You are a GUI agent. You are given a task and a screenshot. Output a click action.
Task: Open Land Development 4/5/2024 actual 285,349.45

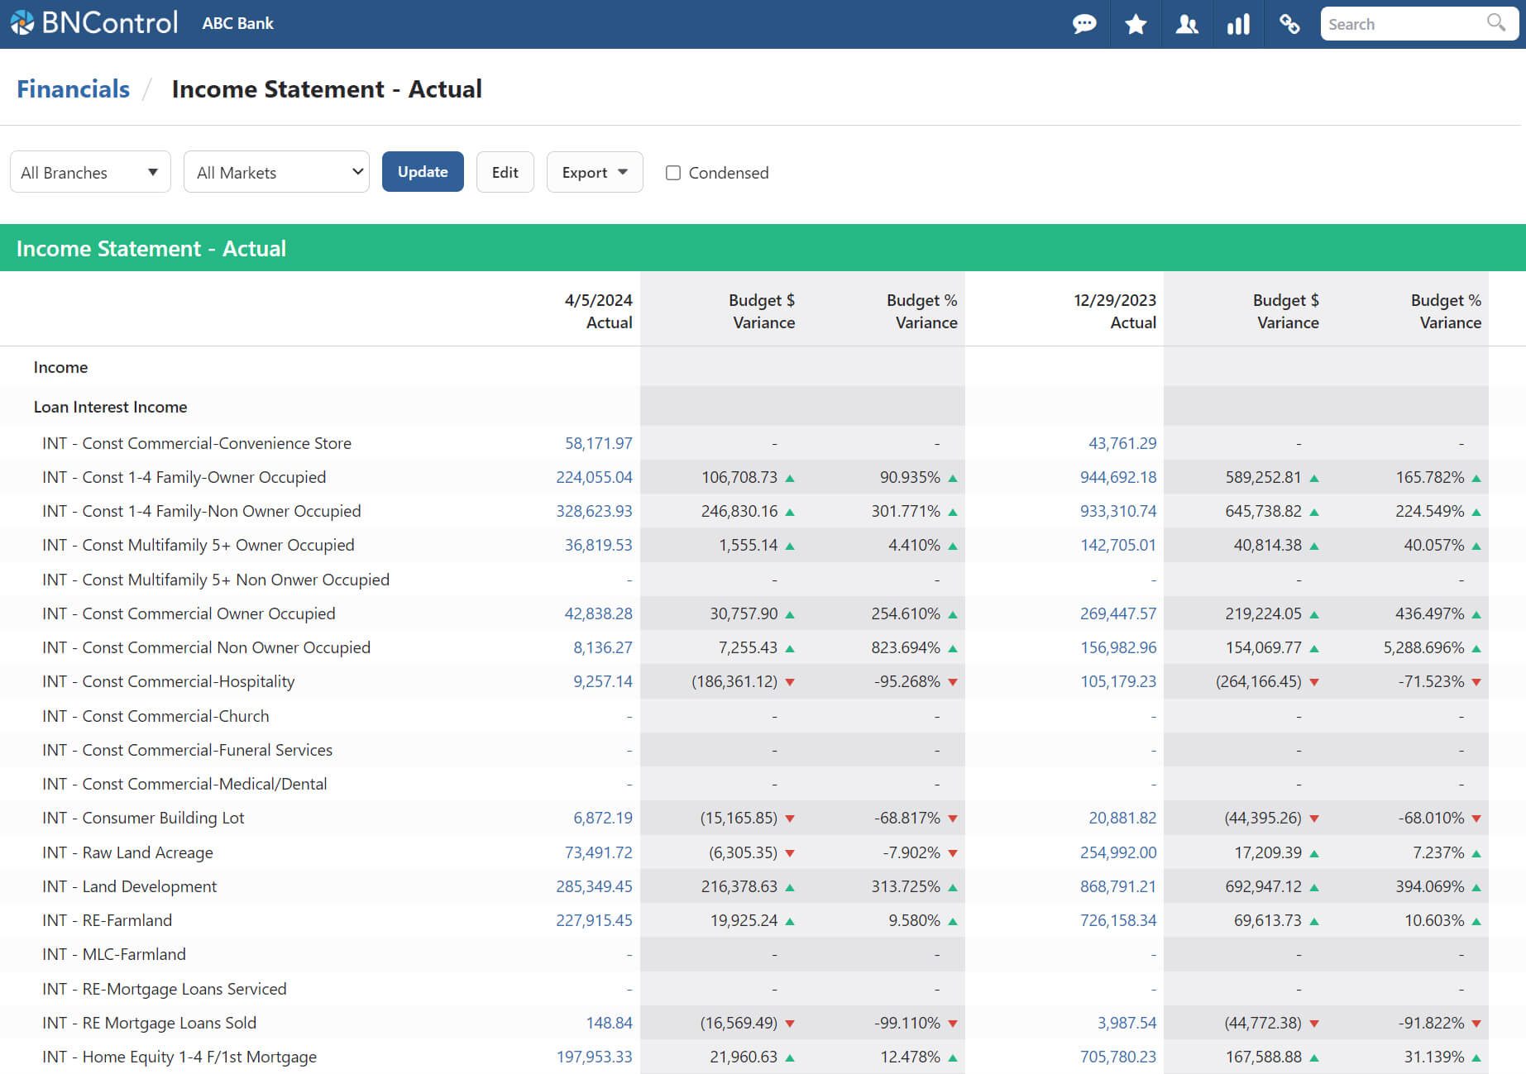coord(594,886)
